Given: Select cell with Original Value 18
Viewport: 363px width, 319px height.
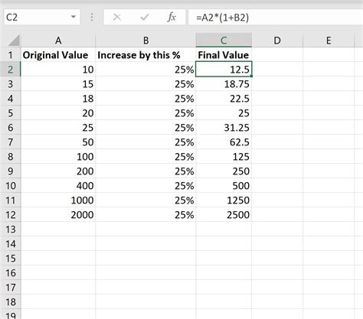Looking at the screenshot, I should tap(58, 99).
